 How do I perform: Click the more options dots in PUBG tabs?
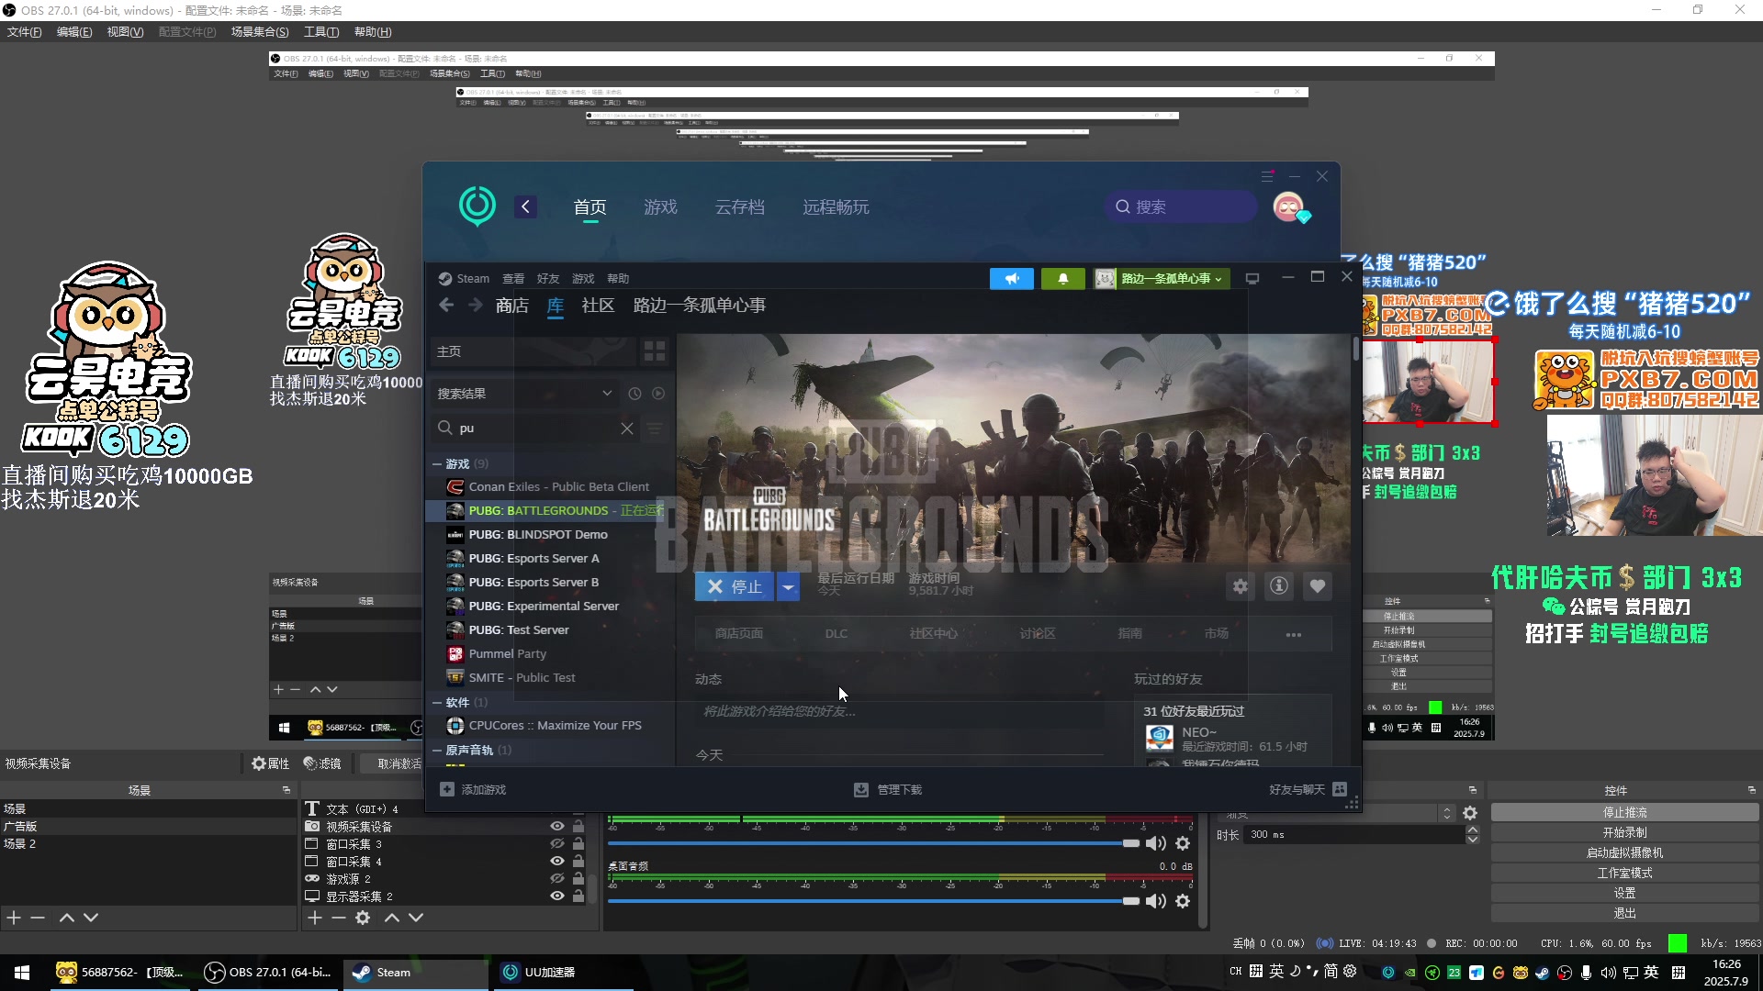click(x=1294, y=634)
